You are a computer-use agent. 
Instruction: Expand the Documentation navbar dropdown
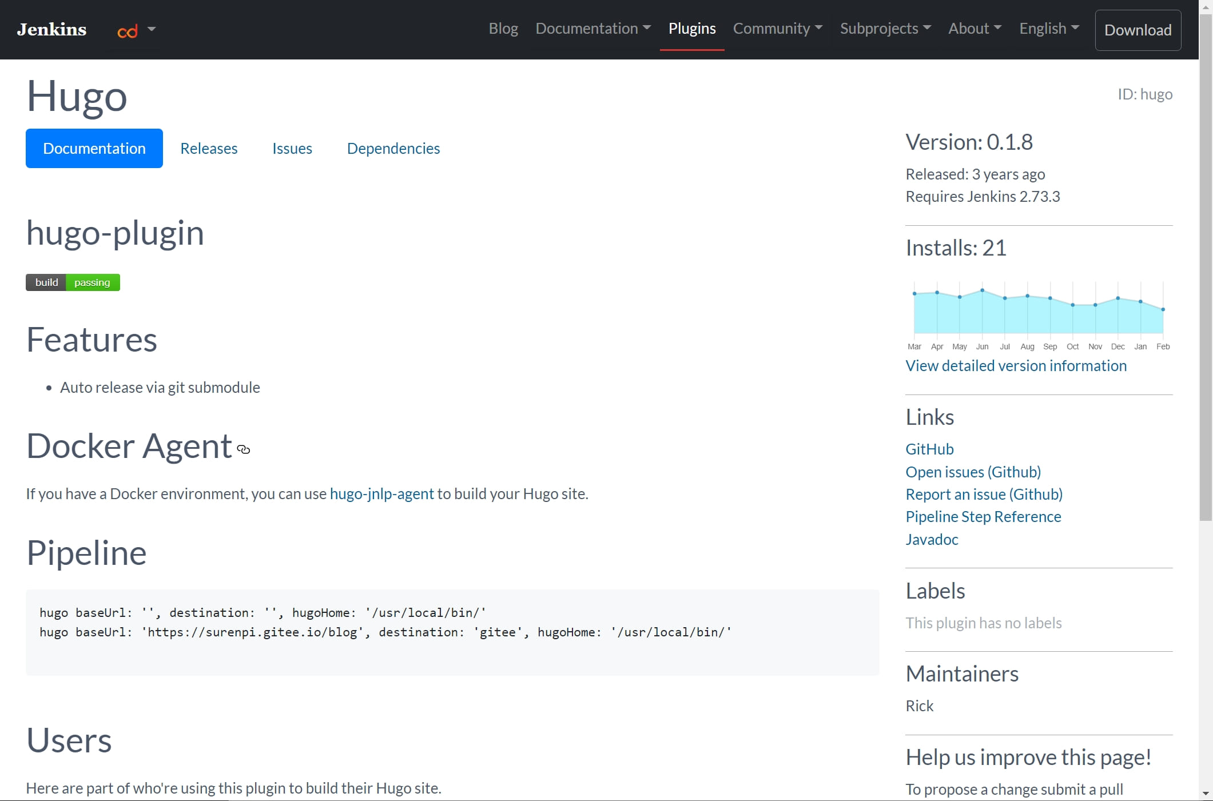pyautogui.click(x=593, y=29)
